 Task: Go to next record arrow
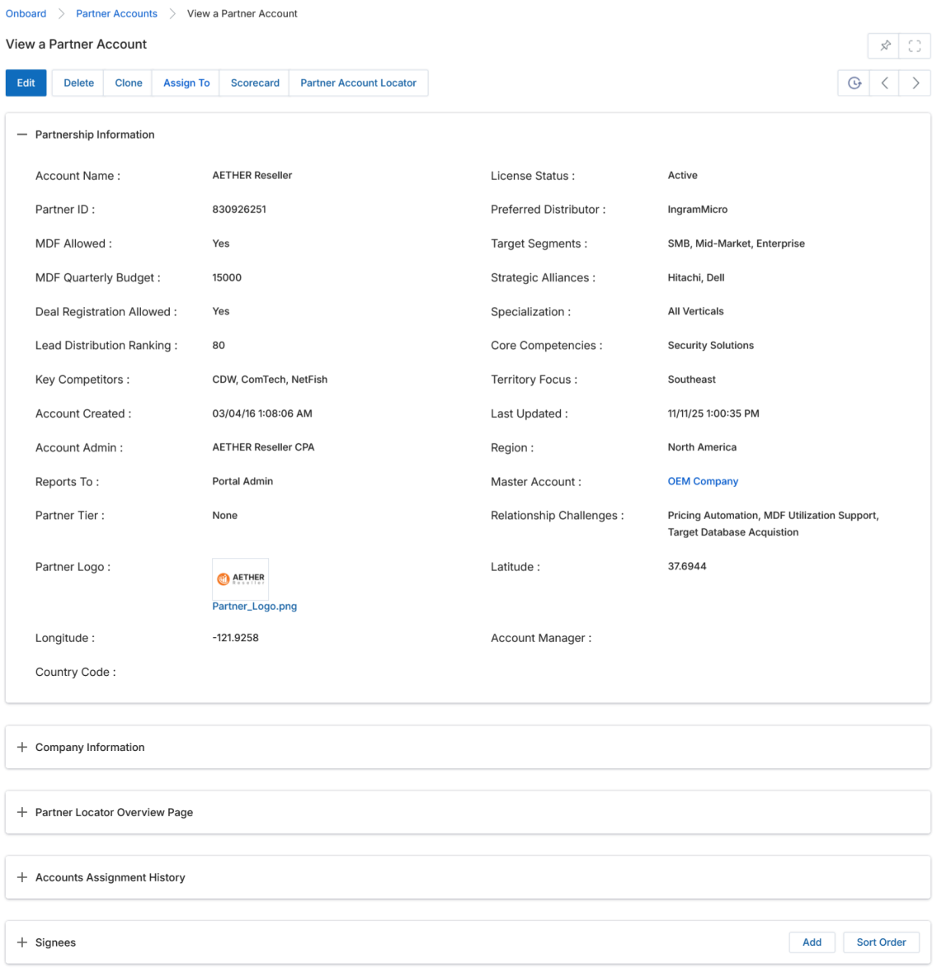[x=916, y=83]
